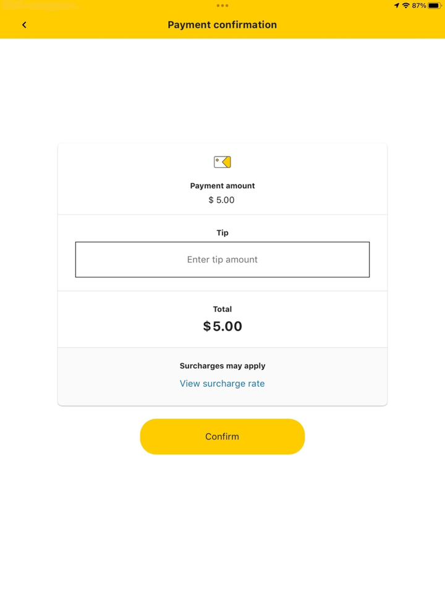Tap the Payment confirmation title
Viewport: 445px width, 594px height.
(222, 25)
